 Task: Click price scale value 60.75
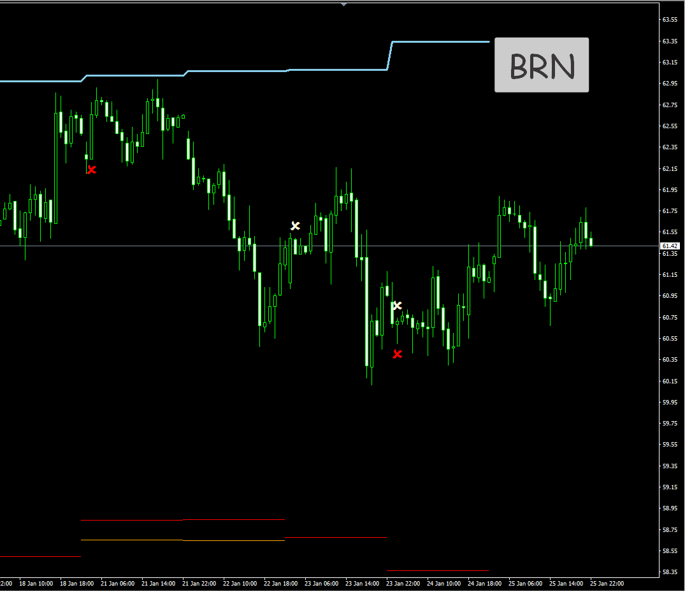(x=670, y=318)
